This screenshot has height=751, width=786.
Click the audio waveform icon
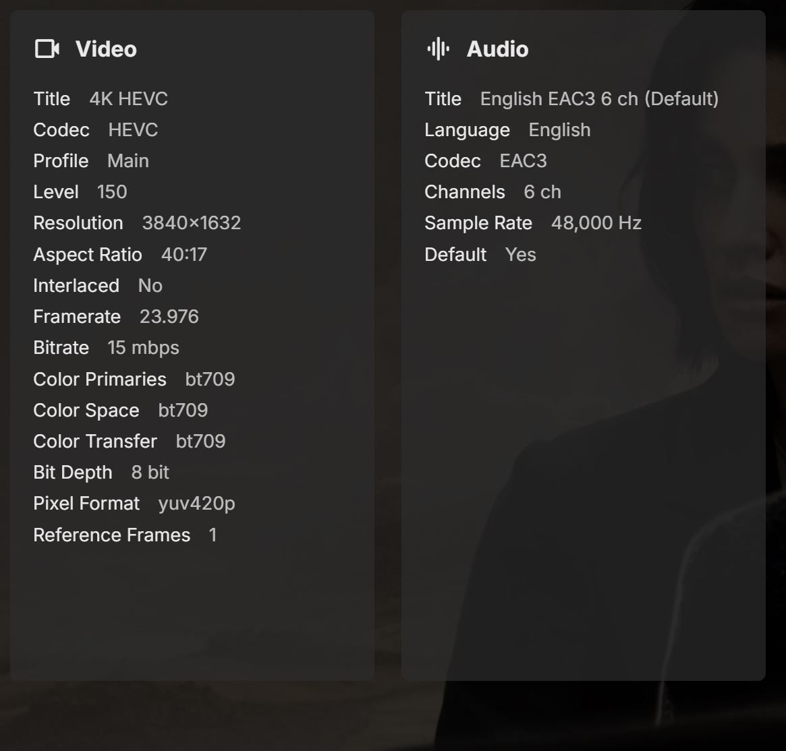click(438, 49)
